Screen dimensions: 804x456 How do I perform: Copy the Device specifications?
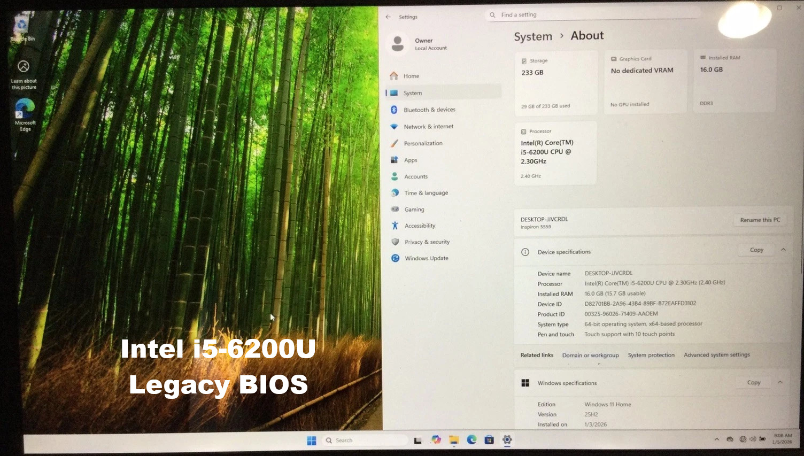pos(756,250)
